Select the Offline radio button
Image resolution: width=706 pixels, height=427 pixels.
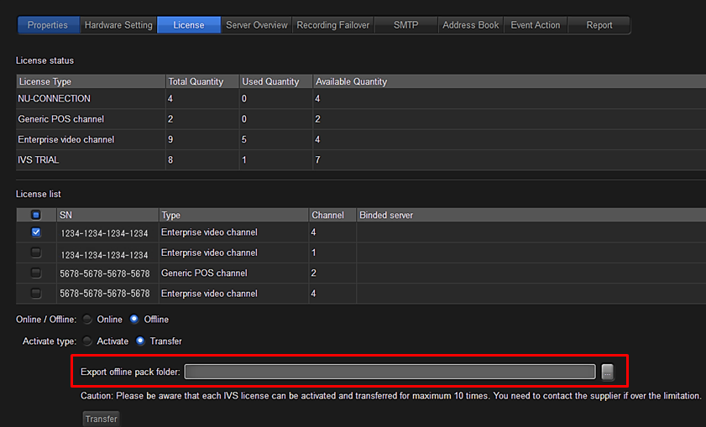(134, 320)
